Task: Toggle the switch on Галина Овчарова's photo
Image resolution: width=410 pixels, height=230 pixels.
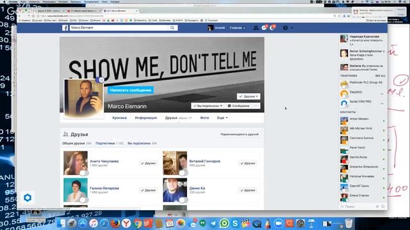Action: (x=84, y=200)
